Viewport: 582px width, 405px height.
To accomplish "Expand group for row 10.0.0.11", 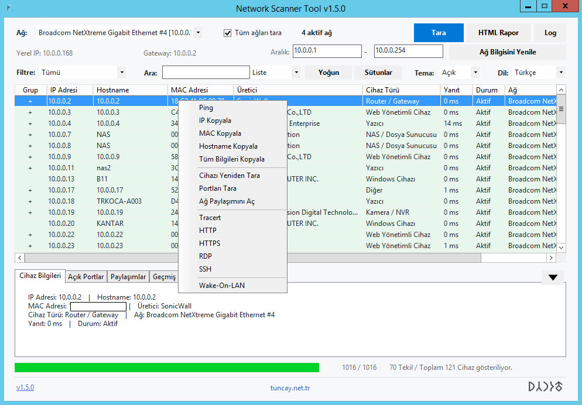I will click(x=30, y=168).
